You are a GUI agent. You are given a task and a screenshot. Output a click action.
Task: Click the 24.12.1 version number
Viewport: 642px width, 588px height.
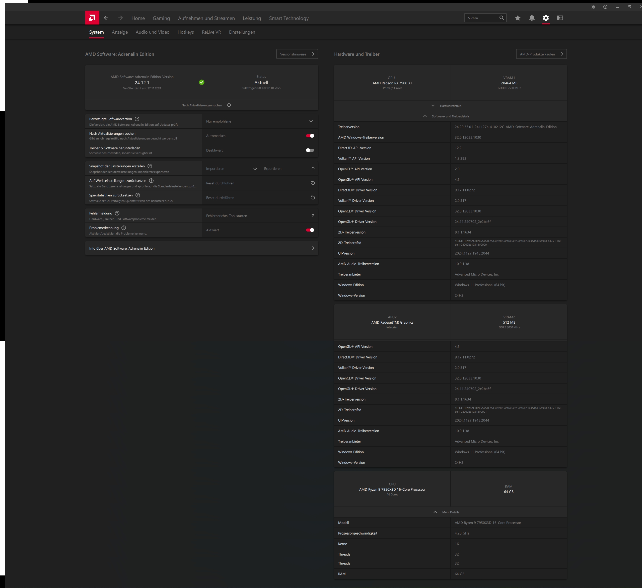142,83
